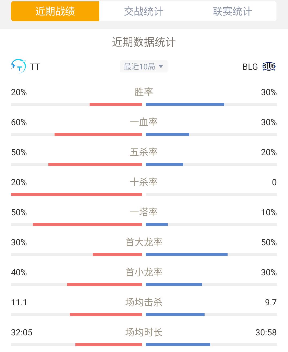288x352 pixels.
Task: Select the 近期战绩 tab
Action: click(x=55, y=11)
